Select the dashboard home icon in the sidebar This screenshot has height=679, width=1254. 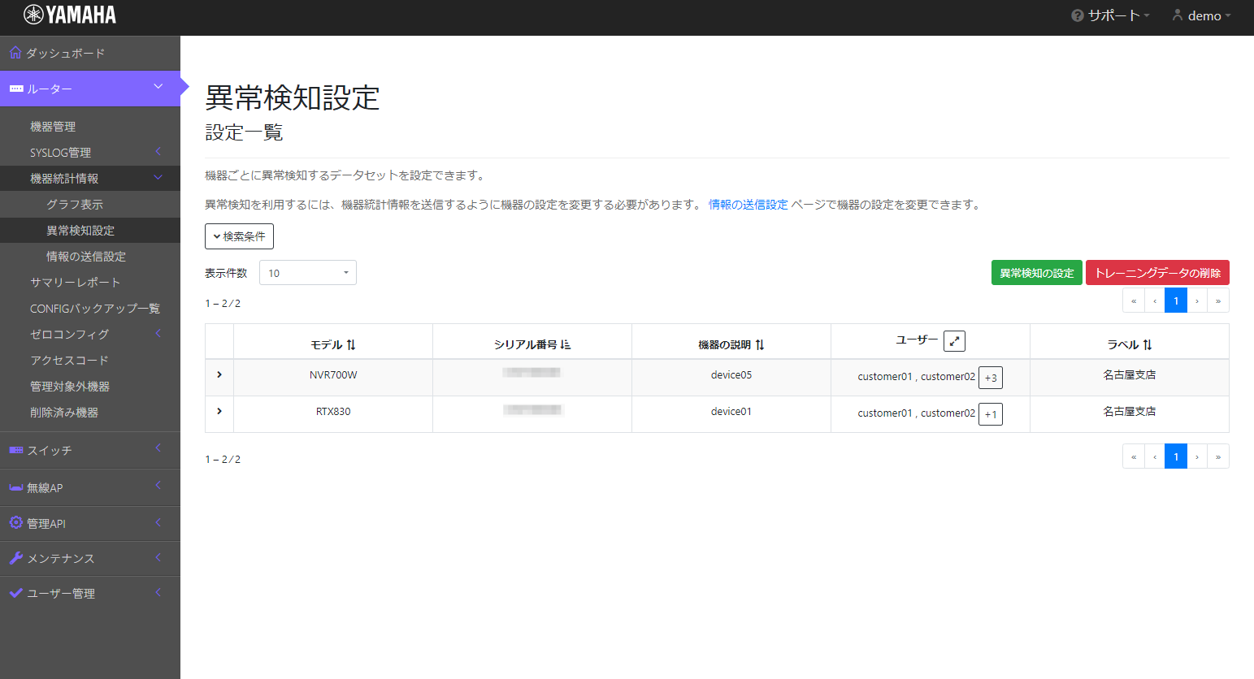click(14, 52)
